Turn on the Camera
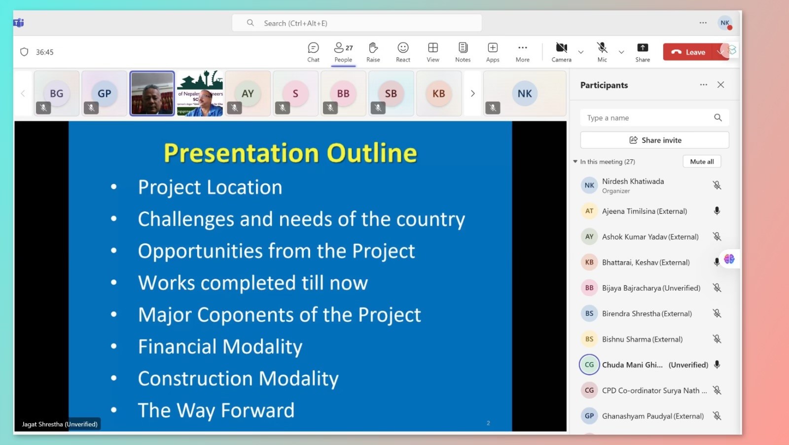789x445 pixels. coord(561,52)
